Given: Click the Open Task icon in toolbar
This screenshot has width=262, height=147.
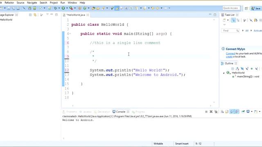Looking at the screenshot, I should click(x=98, y=8).
